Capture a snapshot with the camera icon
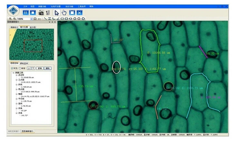The height and width of the screenshot is (141, 234). (x=41, y=13)
